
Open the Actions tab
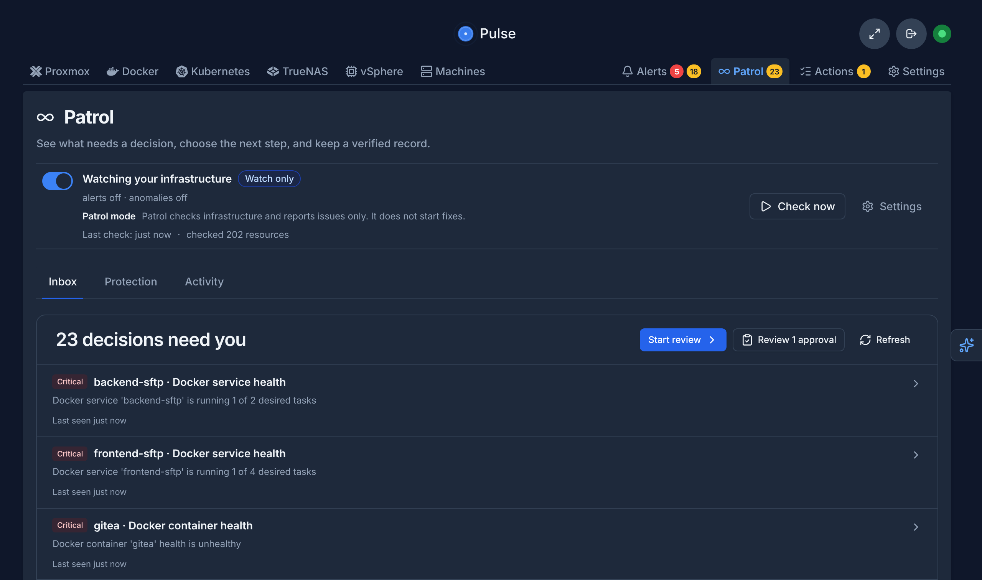835,71
